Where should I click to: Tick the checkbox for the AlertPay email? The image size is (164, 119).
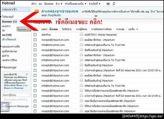pyautogui.click(x=35, y=35)
